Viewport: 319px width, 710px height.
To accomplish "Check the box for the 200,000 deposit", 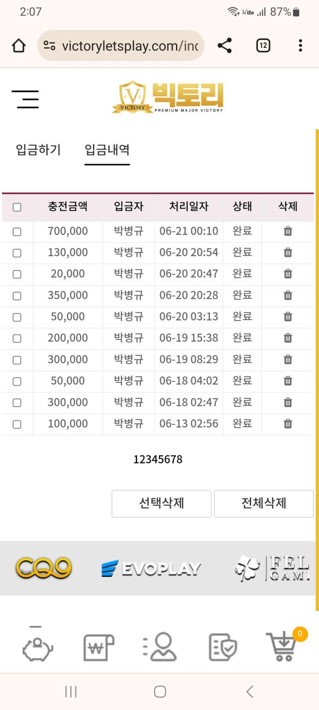I will pos(17,338).
